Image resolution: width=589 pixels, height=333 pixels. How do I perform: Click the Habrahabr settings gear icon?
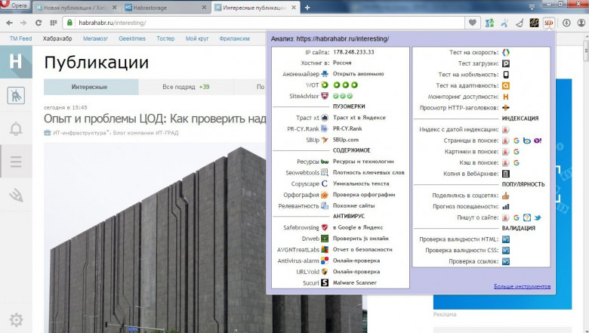pos(16,319)
